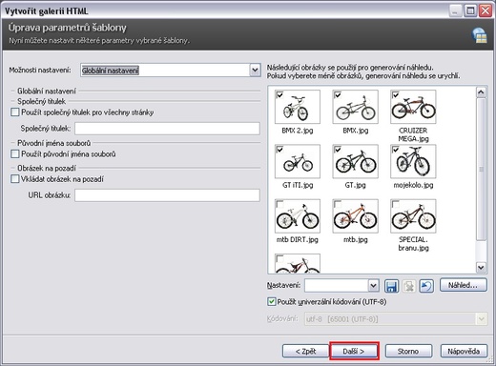
Task: Maximize the Vytvořit galerii HTML window
Action: tap(470, 10)
